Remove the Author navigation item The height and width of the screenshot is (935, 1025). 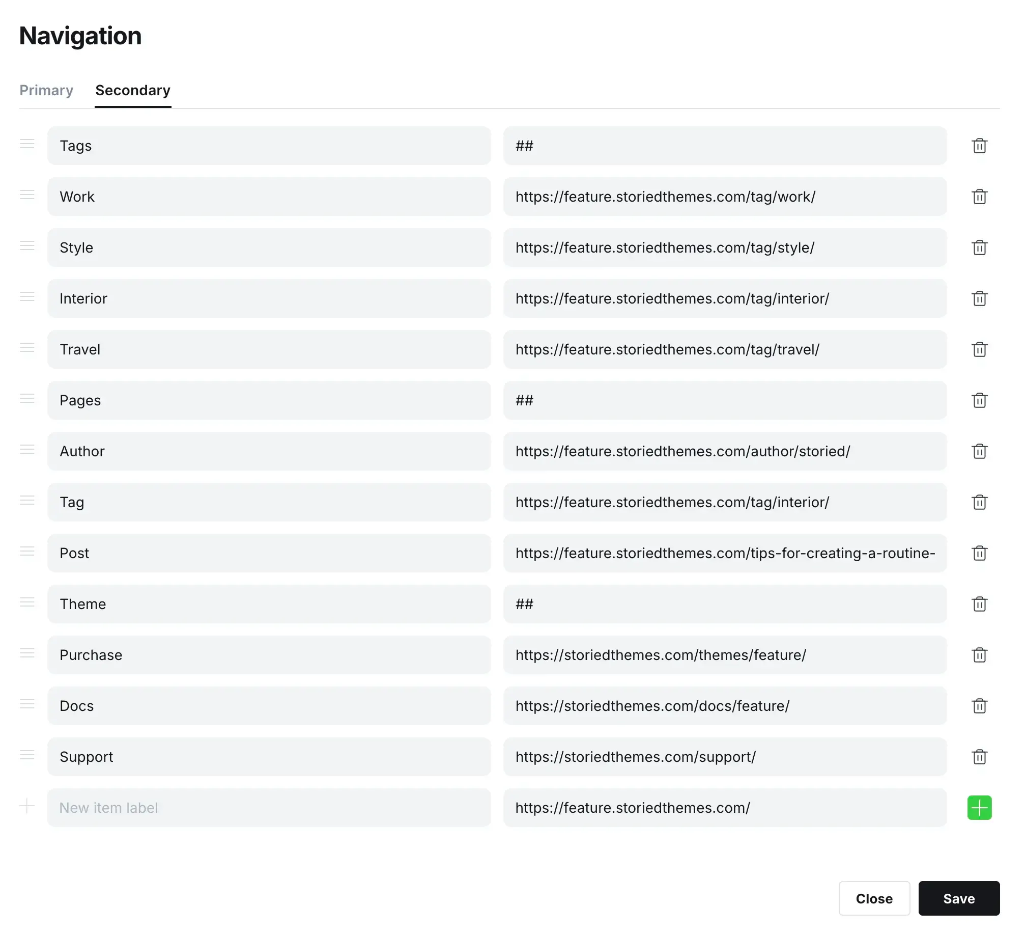click(979, 451)
